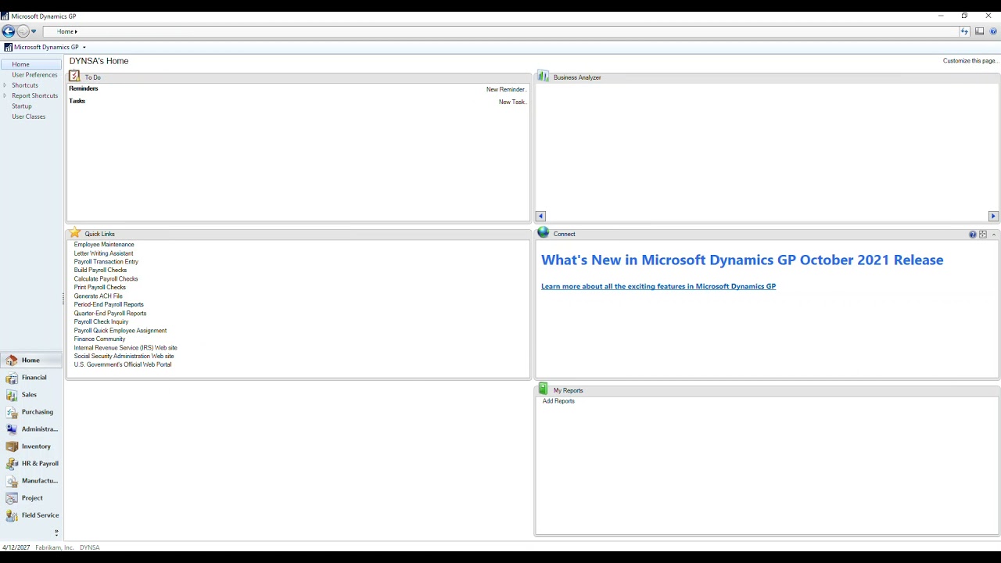Screen dimensions: 1001x563
Task: Click the Business Analyzer chart icon
Action: pyautogui.click(x=544, y=76)
